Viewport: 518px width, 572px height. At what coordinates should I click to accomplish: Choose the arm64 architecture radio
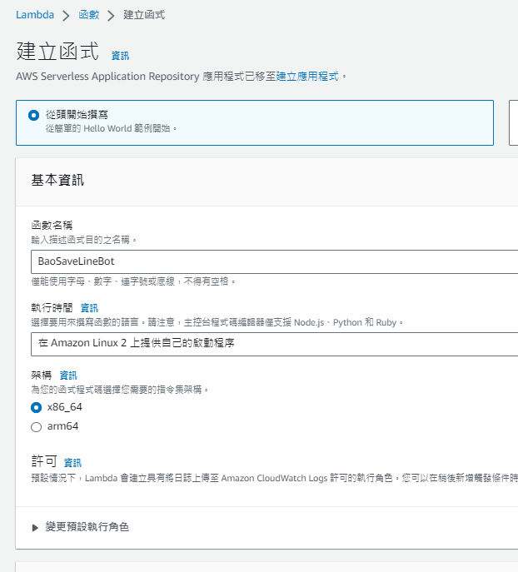(36, 427)
